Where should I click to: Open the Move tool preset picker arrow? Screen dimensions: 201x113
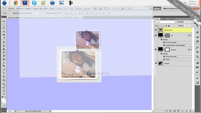pyautogui.click(x=8, y=13)
